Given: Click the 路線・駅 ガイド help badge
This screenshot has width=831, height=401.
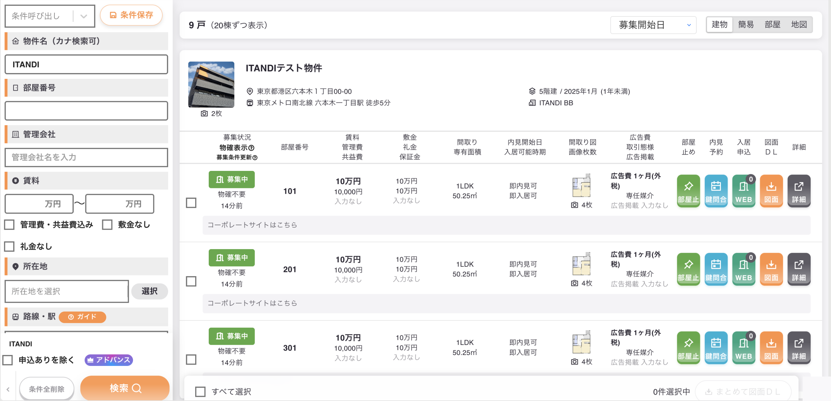Looking at the screenshot, I should 82,317.
